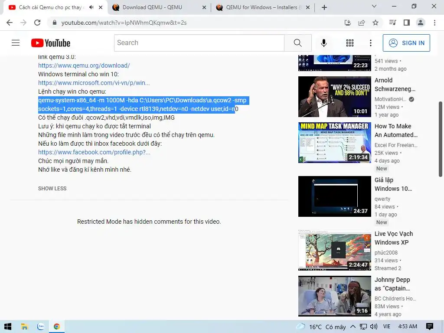Close the Download QEMU tab
The image size is (444, 333).
pos(204,8)
